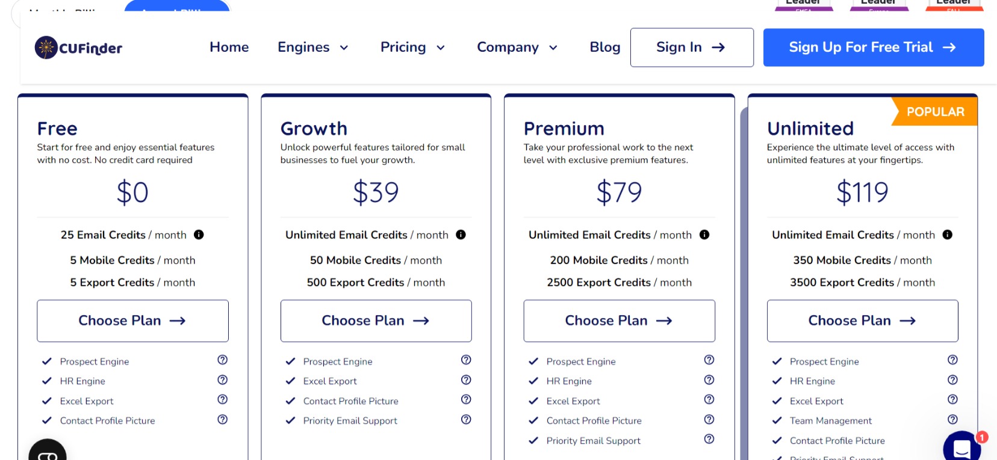The image size is (997, 460).
Task: Click the POPULAR badge on the Unlimited plan
Action: coord(934,111)
